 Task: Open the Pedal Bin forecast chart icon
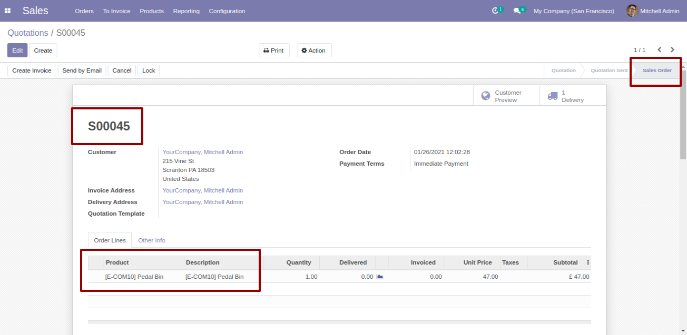coord(380,277)
